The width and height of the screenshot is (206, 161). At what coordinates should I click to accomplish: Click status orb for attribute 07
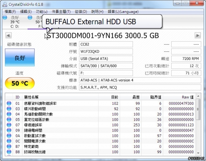9,125
